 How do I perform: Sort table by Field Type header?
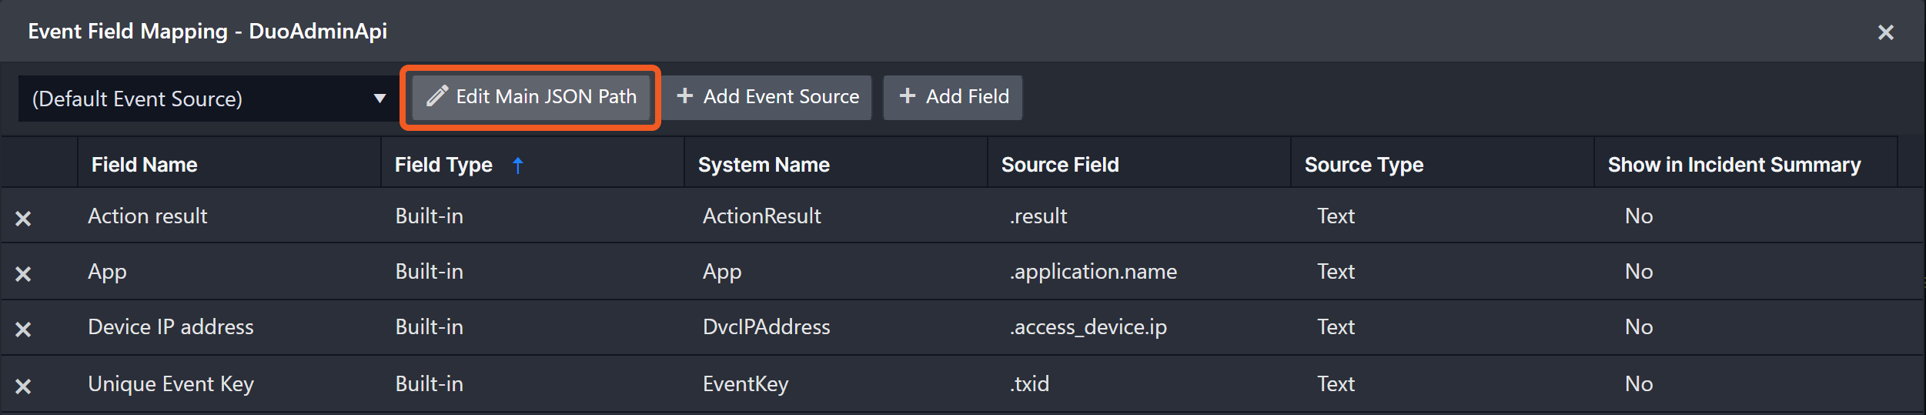pos(443,165)
